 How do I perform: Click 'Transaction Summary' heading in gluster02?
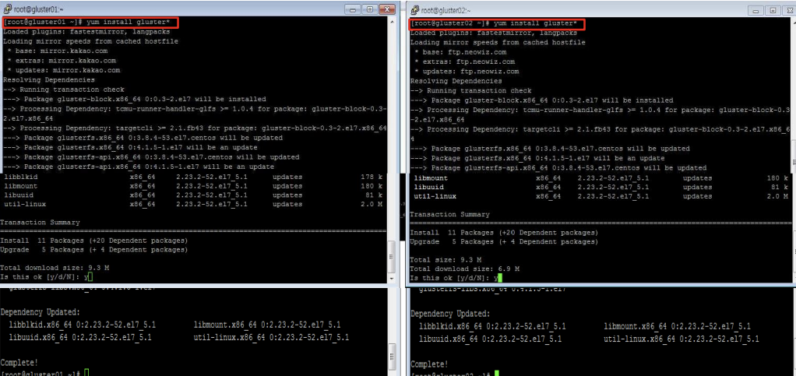point(449,214)
